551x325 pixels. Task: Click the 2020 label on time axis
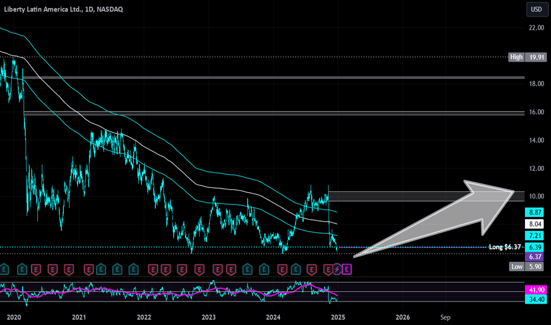pyautogui.click(x=14, y=317)
